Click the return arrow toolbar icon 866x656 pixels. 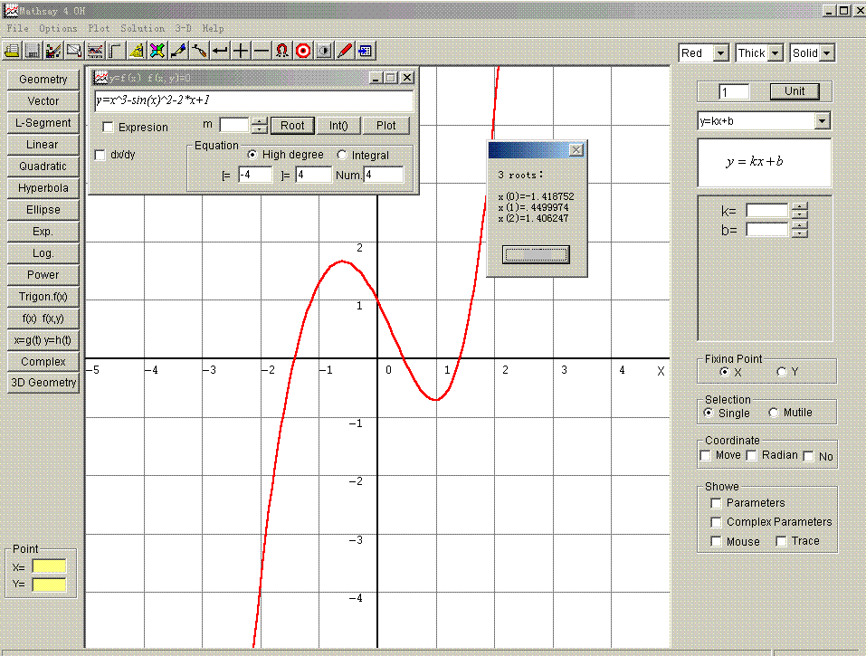220,51
